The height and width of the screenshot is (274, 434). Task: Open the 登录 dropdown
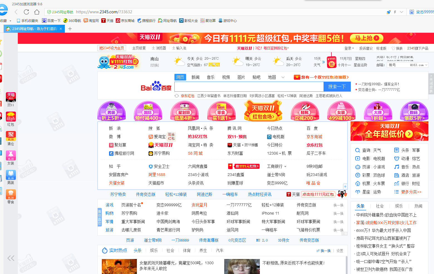(x=349, y=48)
